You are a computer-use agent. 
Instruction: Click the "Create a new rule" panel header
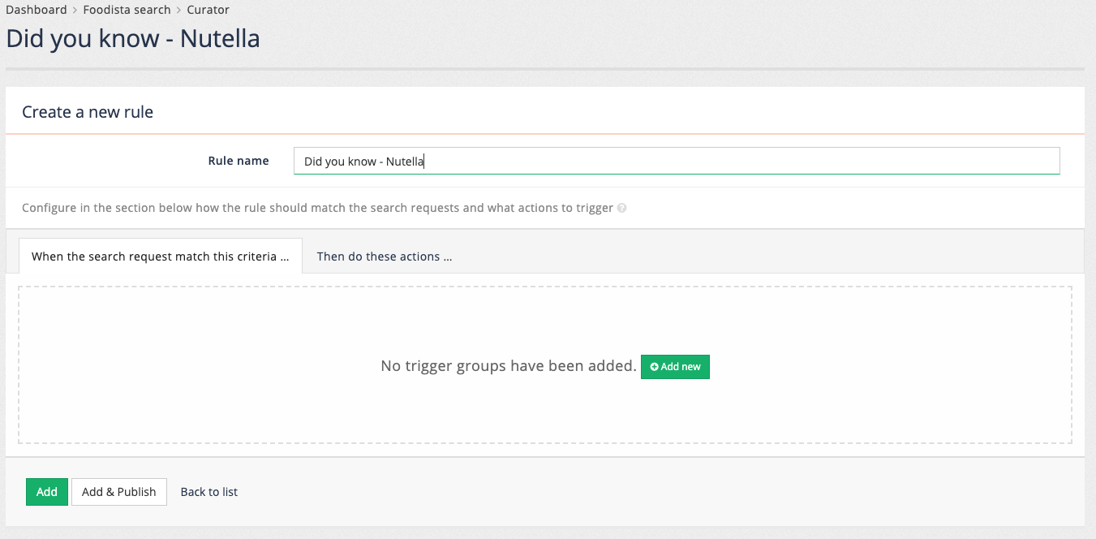(x=87, y=111)
